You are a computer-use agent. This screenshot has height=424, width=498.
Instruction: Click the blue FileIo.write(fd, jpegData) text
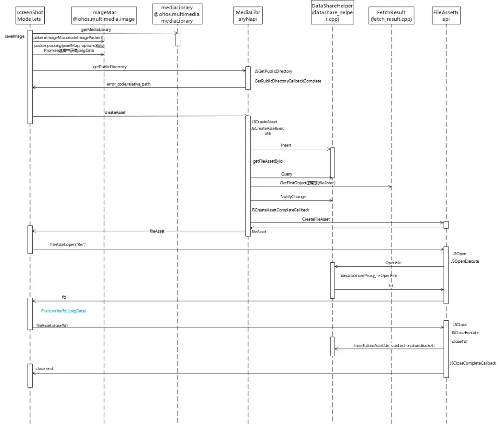point(64,311)
